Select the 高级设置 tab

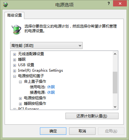tap(14, 15)
